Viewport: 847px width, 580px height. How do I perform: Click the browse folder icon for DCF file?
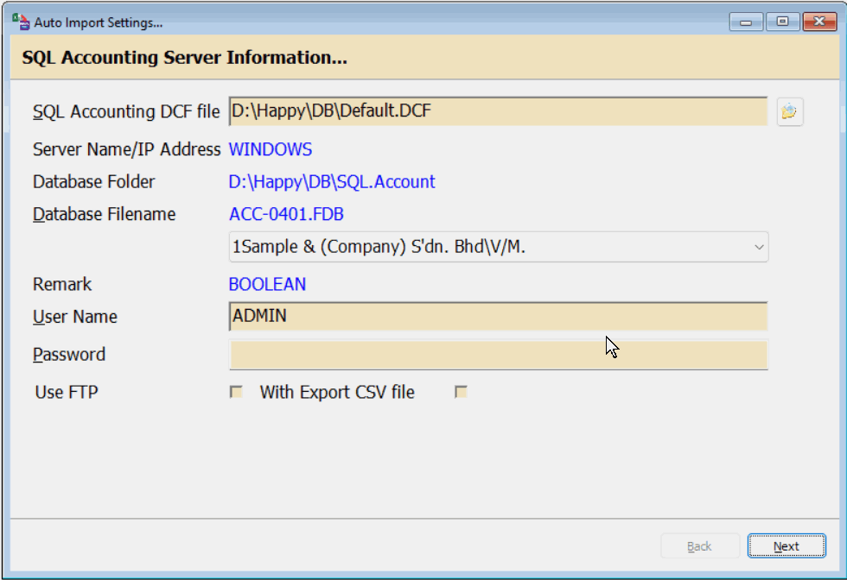790,112
